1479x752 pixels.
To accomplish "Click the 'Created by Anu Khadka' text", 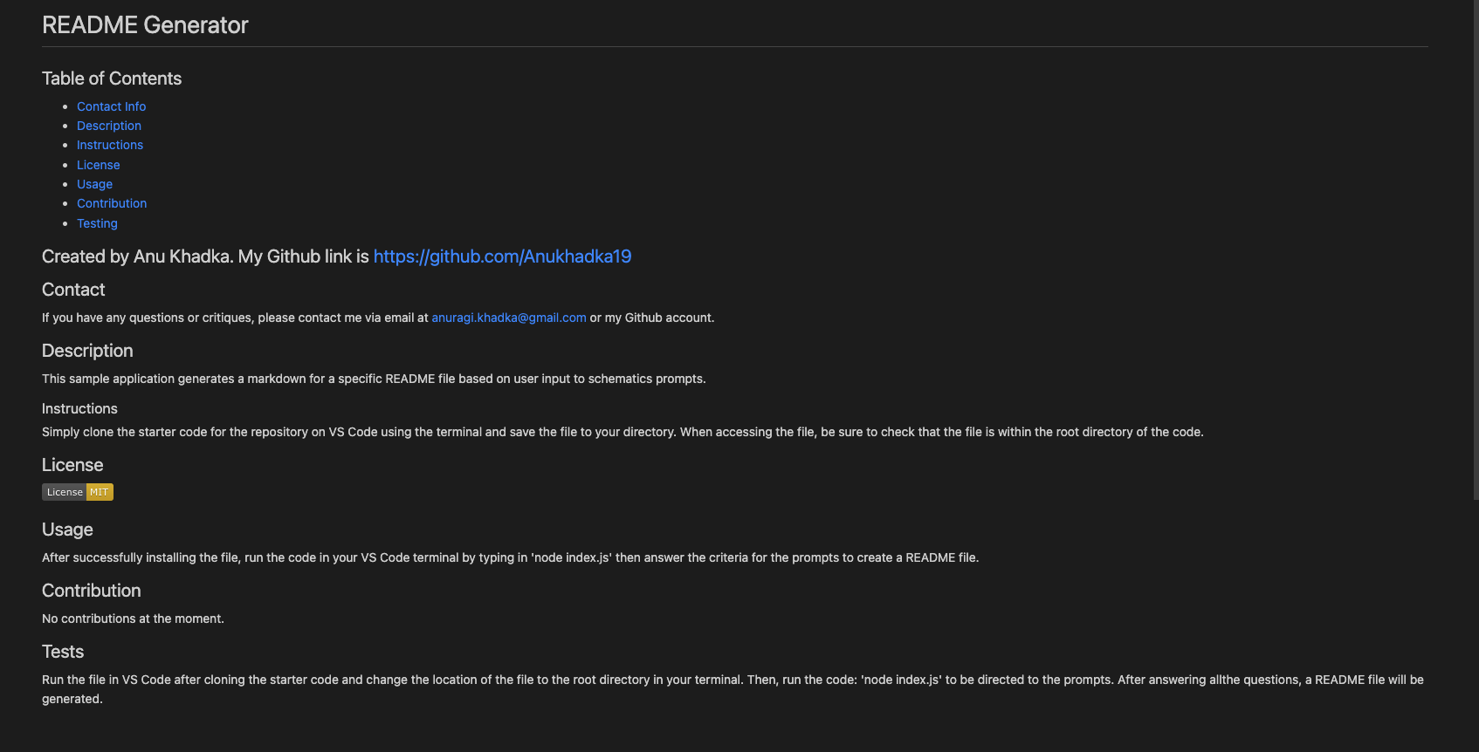I will point(136,256).
